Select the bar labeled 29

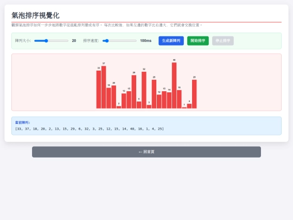[134, 92]
